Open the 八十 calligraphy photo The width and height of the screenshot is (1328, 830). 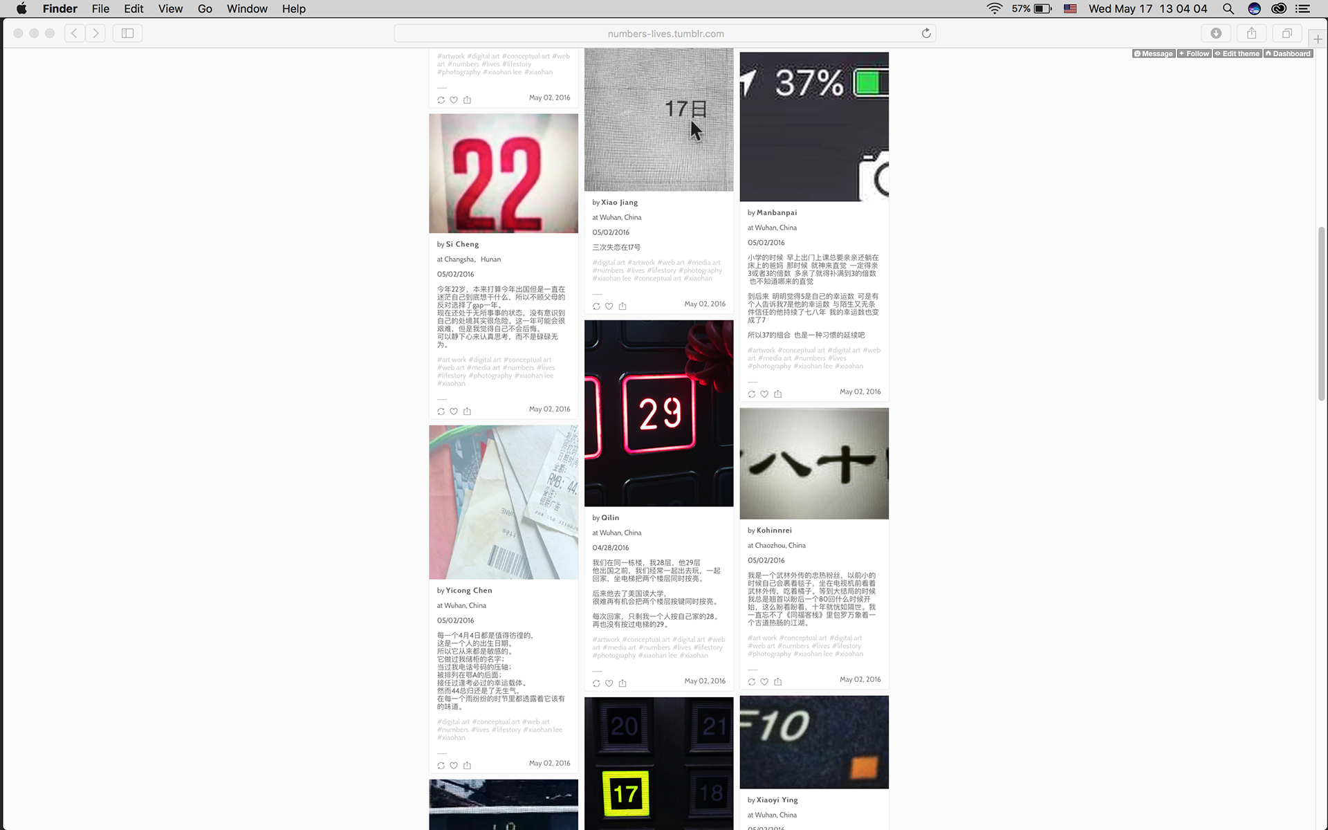point(814,463)
